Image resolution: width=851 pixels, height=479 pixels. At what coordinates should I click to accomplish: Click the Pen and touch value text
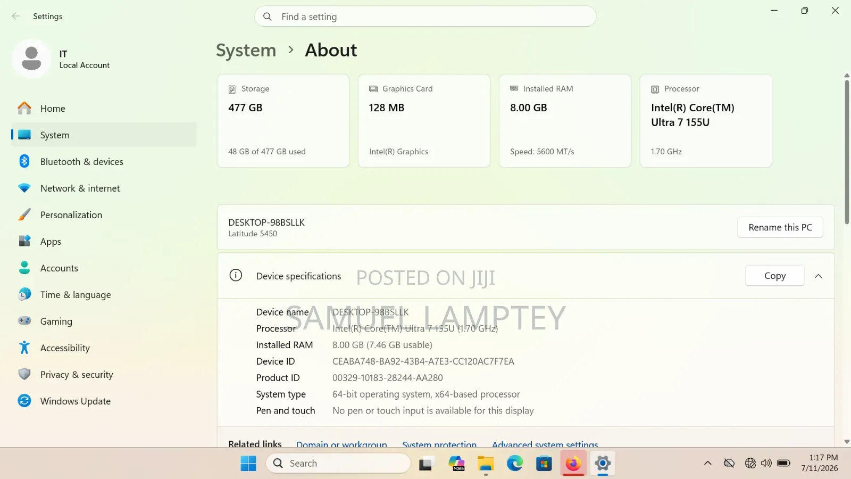coord(433,411)
